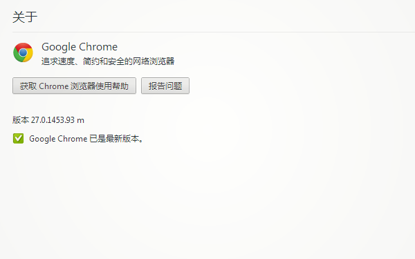This screenshot has width=415, height=259.
Task: Click the green checkmark update status icon
Action: pos(18,138)
